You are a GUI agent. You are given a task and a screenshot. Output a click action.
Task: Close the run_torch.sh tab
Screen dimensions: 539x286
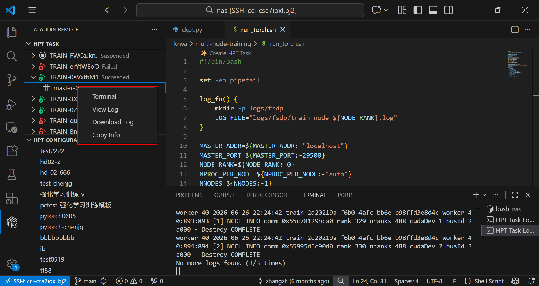click(x=283, y=30)
